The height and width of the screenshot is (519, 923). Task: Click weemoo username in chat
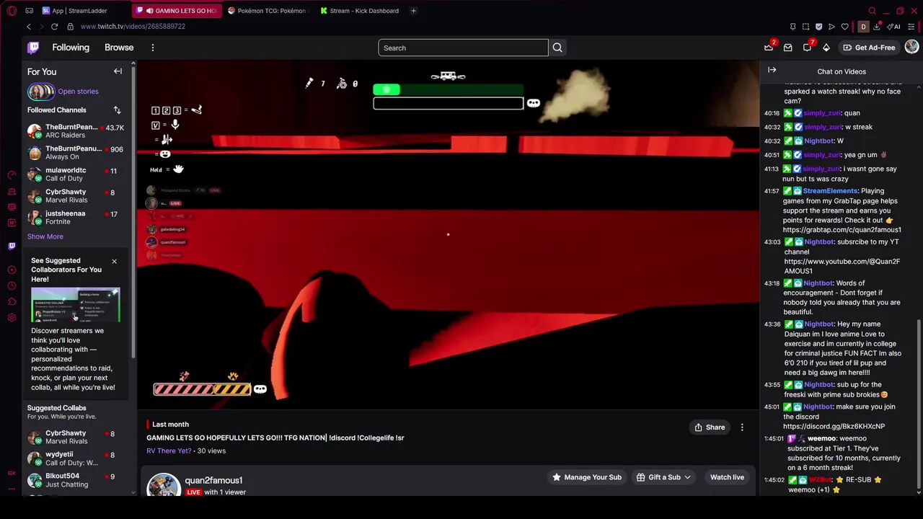click(x=822, y=438)
